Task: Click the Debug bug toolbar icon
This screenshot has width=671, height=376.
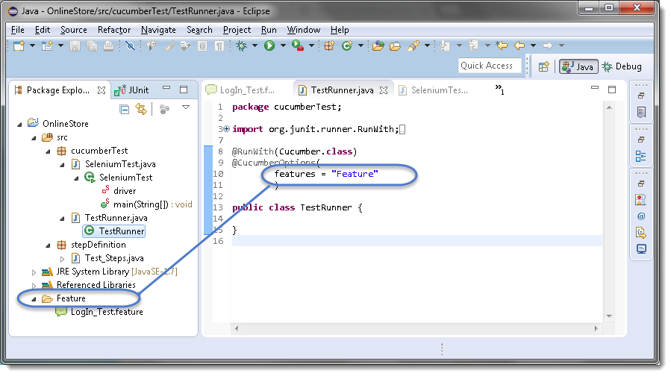Action: [x=242, y=46]
